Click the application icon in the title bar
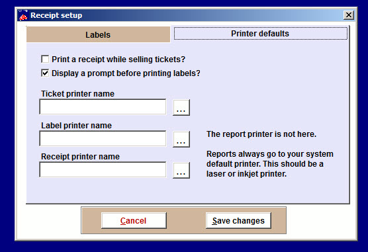Viewport: 368px width, 252px height. pos(23,15)
